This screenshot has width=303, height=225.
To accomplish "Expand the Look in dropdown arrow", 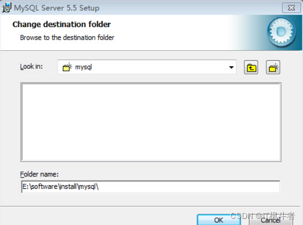I will coord(231,67).
